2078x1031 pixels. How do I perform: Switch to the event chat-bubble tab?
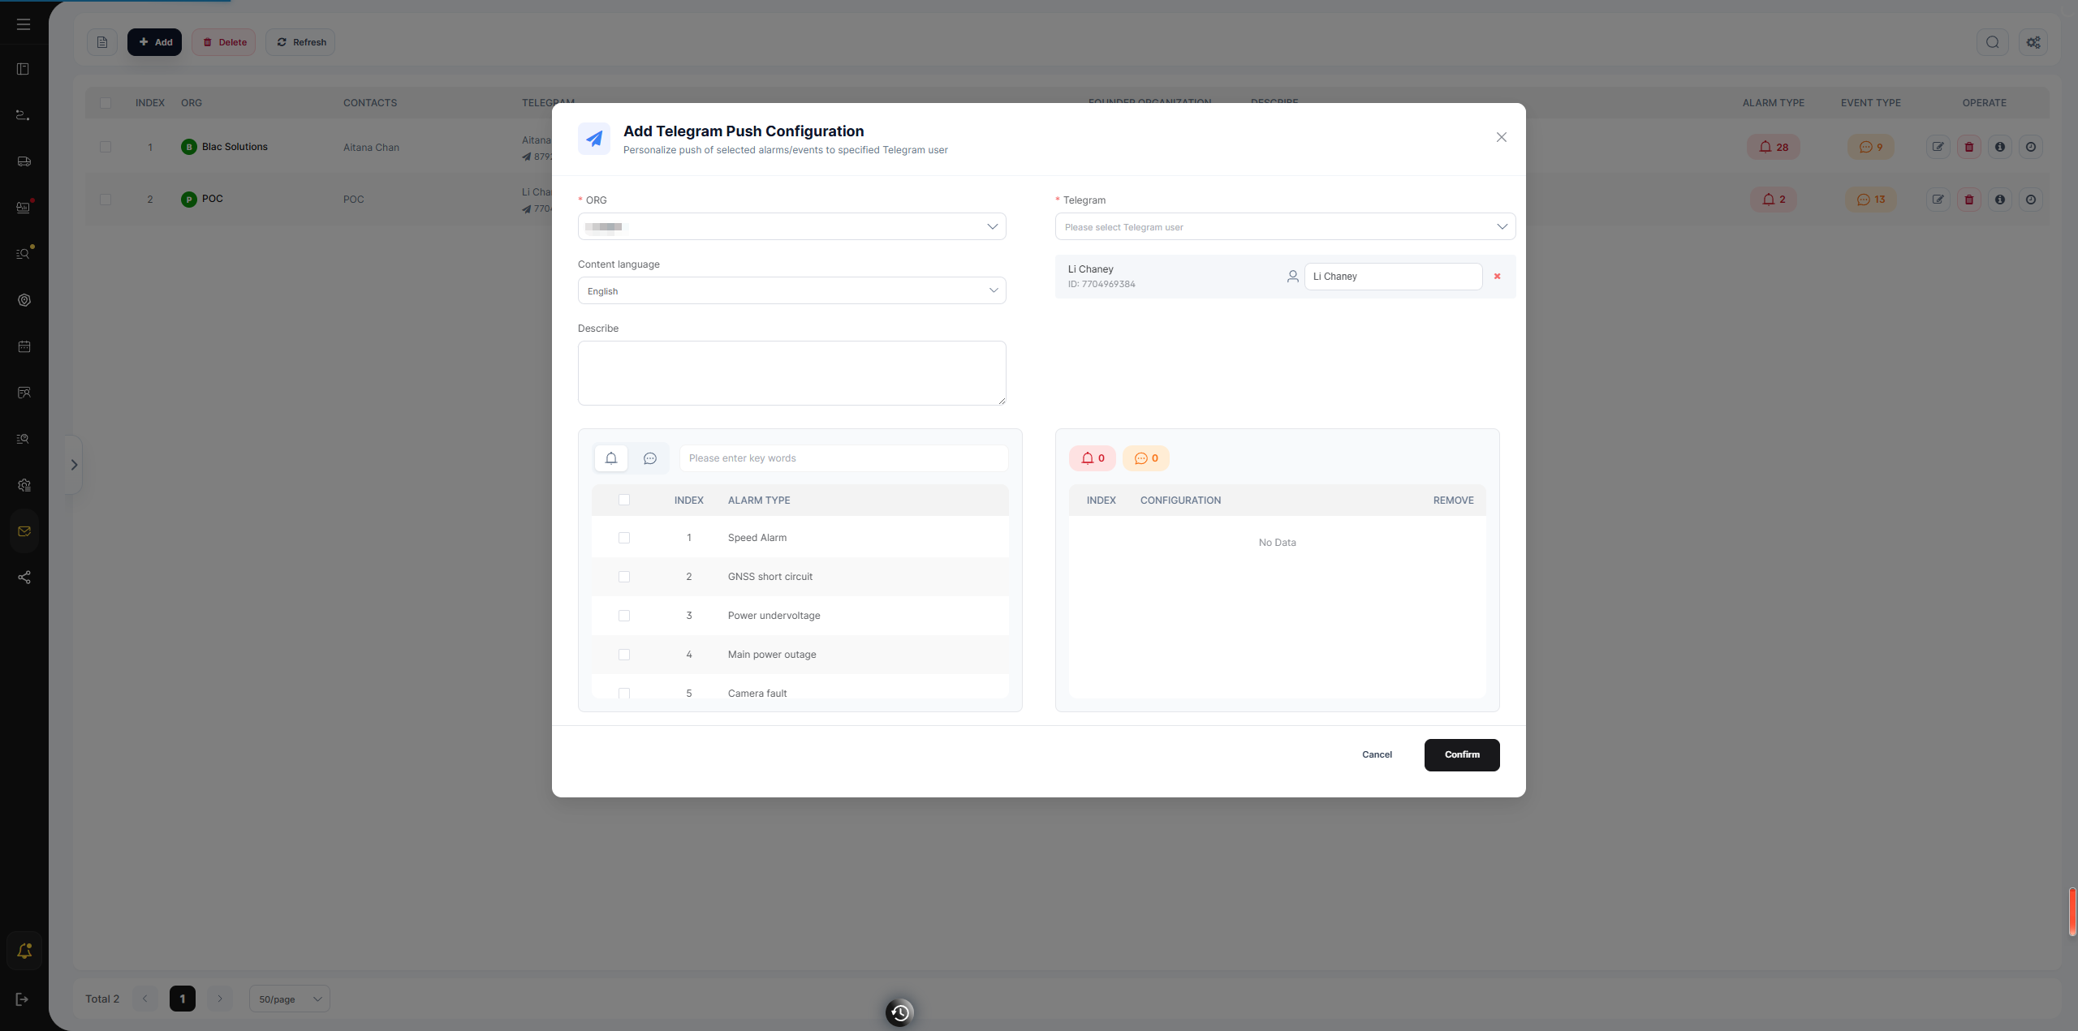(x=650, y=458)
